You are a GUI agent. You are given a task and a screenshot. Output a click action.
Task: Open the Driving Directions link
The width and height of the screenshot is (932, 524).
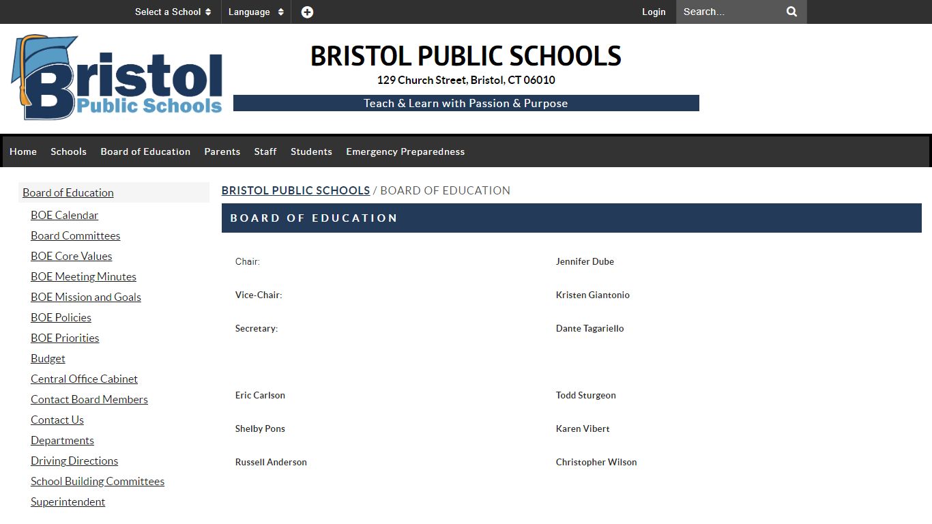click(x=74, y=461)
